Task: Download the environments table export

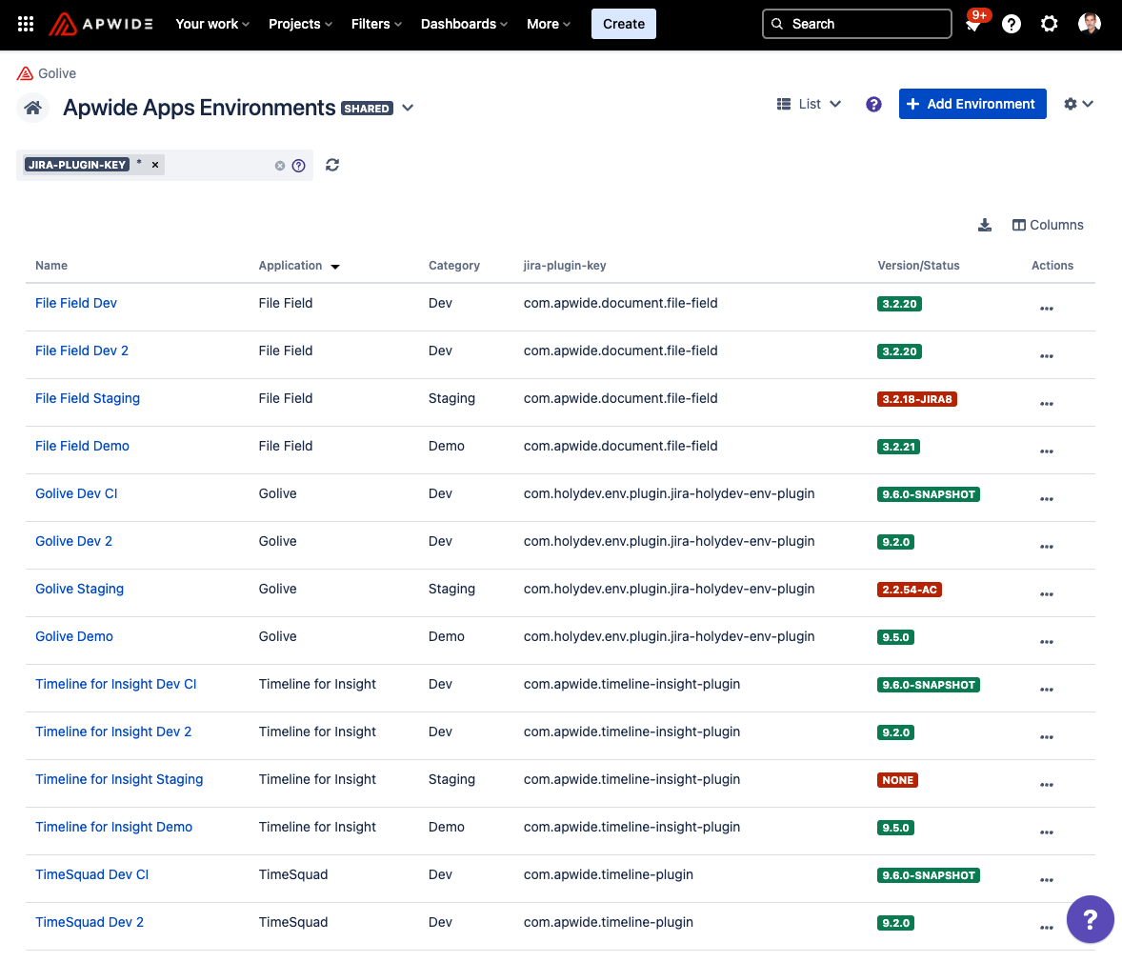Action: pyautogui.click(x=985, y=225)
